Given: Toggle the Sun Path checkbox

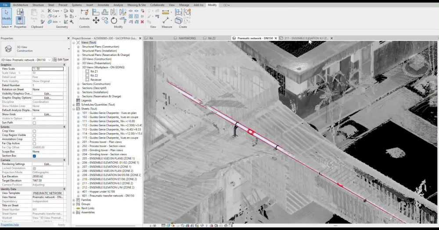Looking at the screenshot, I should (34, 123).
